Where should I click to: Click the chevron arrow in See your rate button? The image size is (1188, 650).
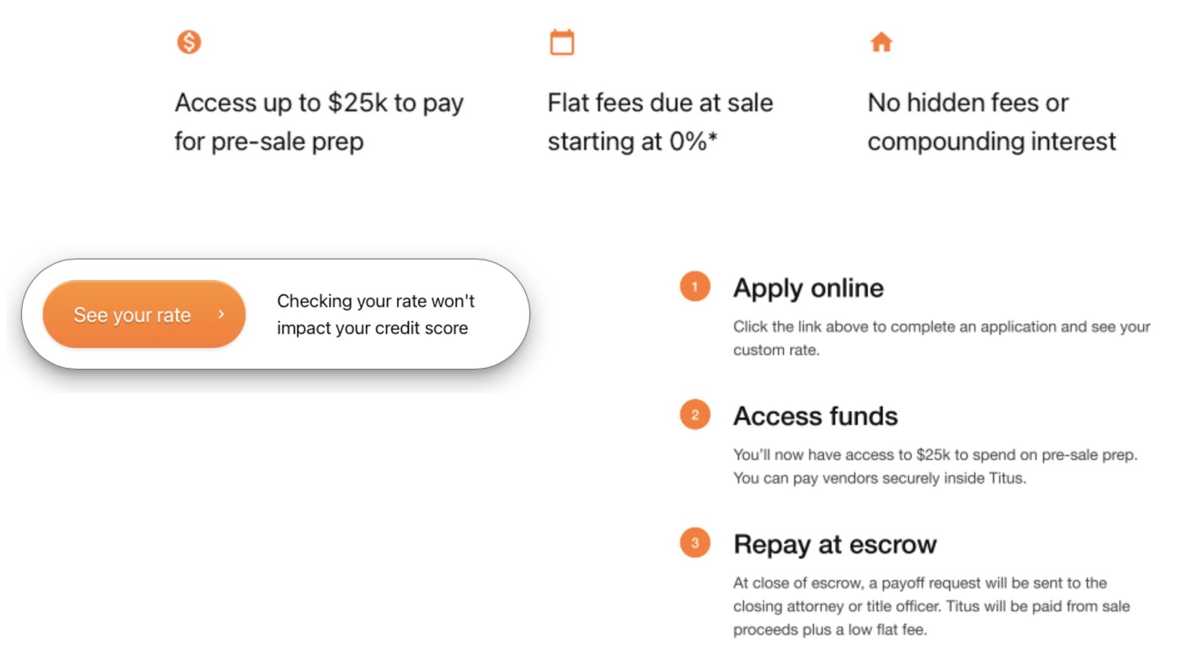coord(221,314)
